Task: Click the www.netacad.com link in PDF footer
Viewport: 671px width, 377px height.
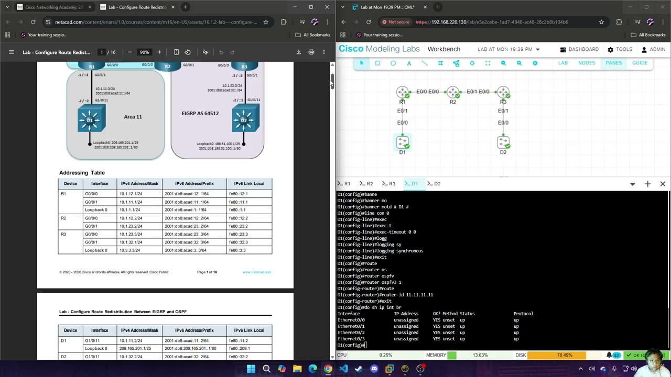Action: click(257, 272)
